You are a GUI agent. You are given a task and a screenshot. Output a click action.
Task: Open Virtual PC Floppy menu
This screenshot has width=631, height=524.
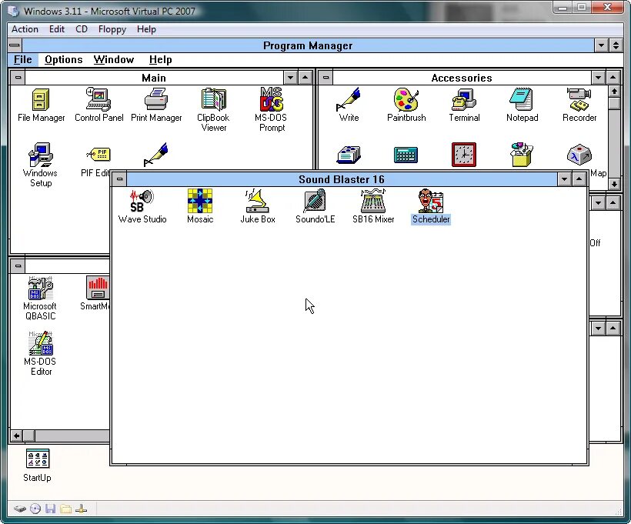pos(112,29)
